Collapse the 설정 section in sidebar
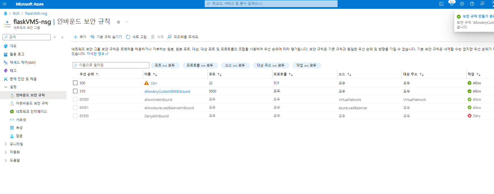Viewport: 494px width, 194px height. [x=6, y=87]
